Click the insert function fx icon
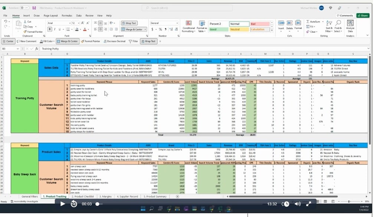This screenshot has height=217, width=373. (x=37, y=49)
